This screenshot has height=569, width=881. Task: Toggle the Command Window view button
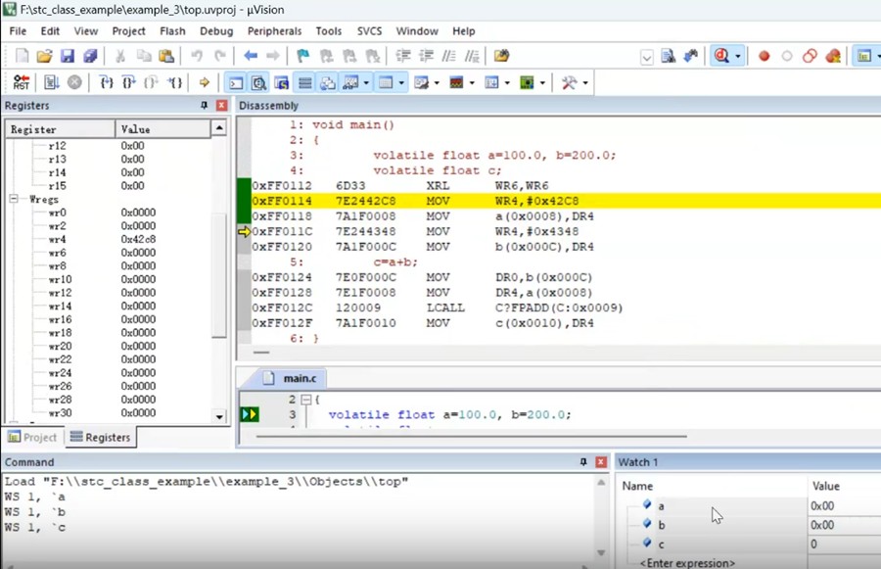pyautogui.click(x=236, y=83)
